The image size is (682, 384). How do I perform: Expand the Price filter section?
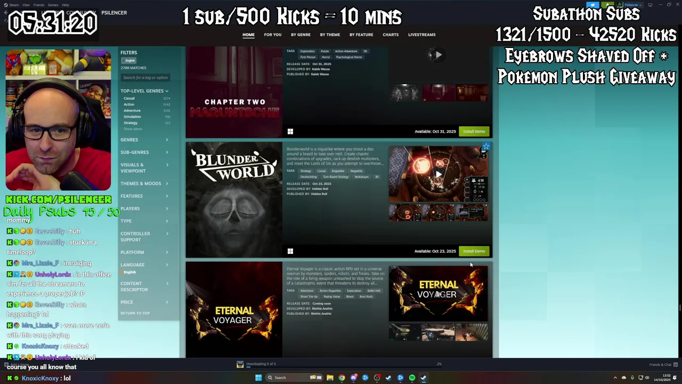pos(144,302)
